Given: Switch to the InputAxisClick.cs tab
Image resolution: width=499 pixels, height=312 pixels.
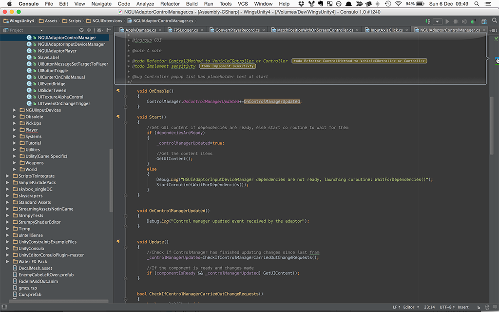Looking at the screenshot, I should pos(386,30).
